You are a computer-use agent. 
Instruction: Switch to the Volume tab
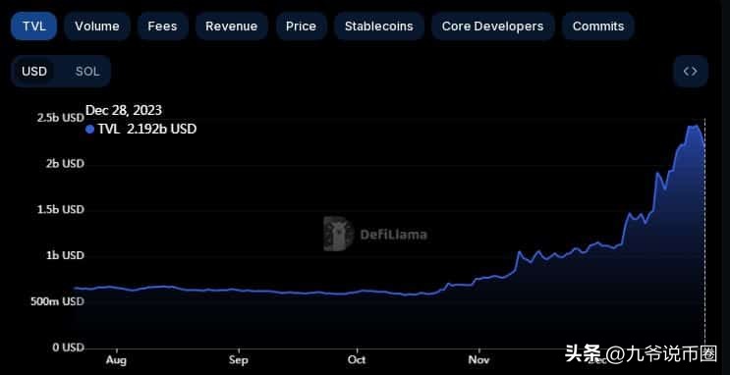click(x=97, y=27)
